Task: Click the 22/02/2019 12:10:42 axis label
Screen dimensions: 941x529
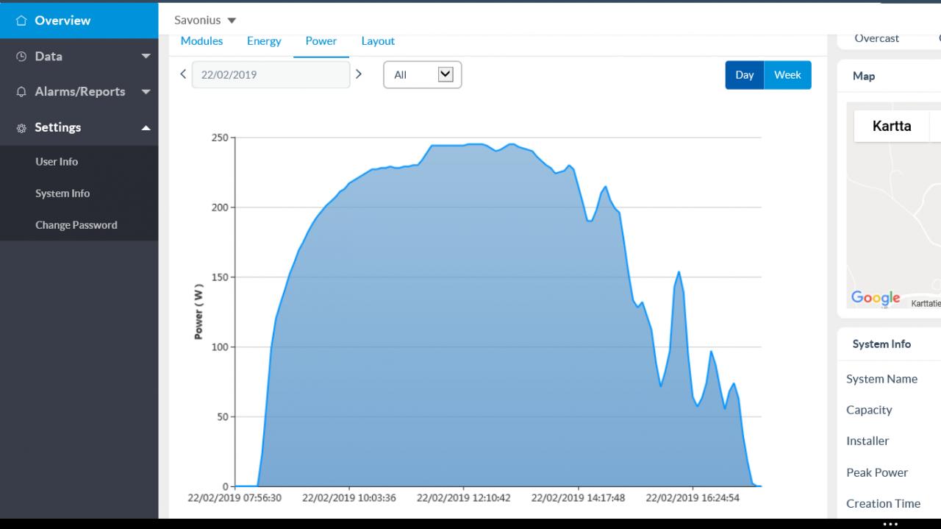Action: pos(463,498)
